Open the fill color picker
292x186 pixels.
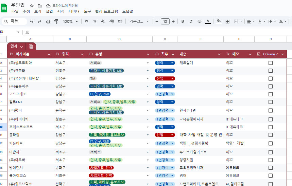(219, 21)
